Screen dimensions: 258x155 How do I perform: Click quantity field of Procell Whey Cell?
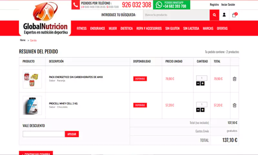tap(202, 104)
